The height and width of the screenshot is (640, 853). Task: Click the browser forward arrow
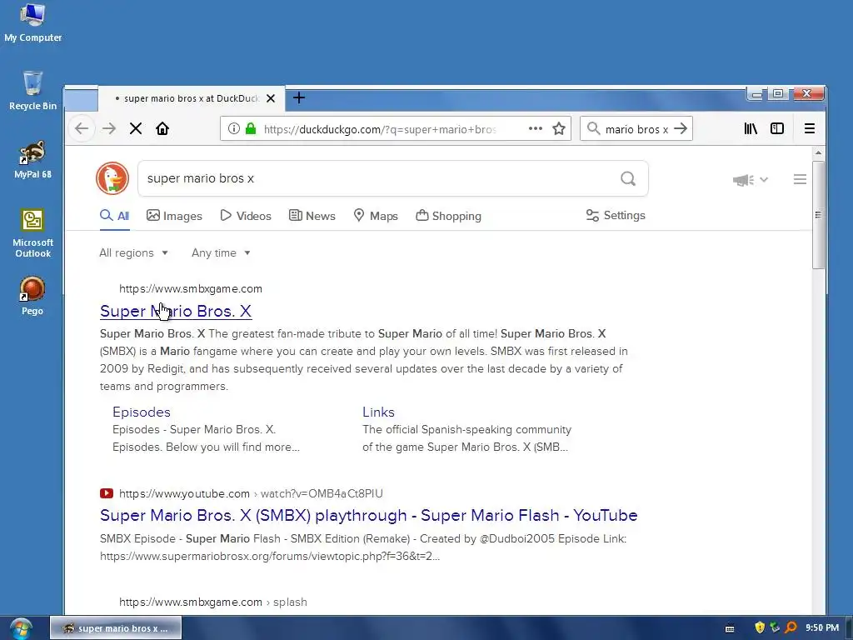(x=109, y=128)
